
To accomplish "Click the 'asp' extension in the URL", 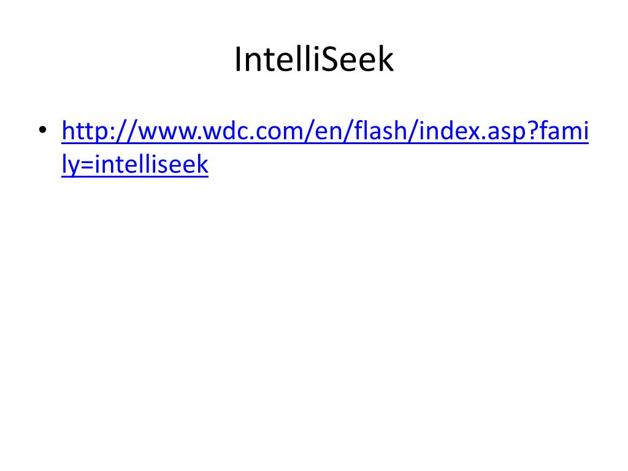I will click(507, 134).
